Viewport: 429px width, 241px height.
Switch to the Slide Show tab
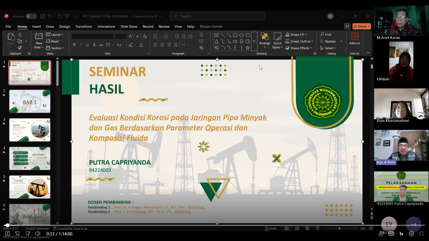pos(129,27)
